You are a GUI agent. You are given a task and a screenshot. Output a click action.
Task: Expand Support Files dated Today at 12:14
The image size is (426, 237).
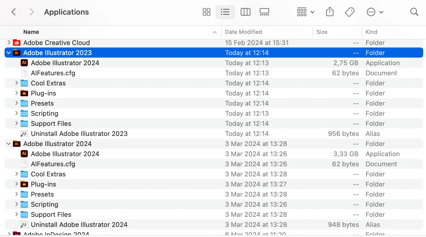16,123
